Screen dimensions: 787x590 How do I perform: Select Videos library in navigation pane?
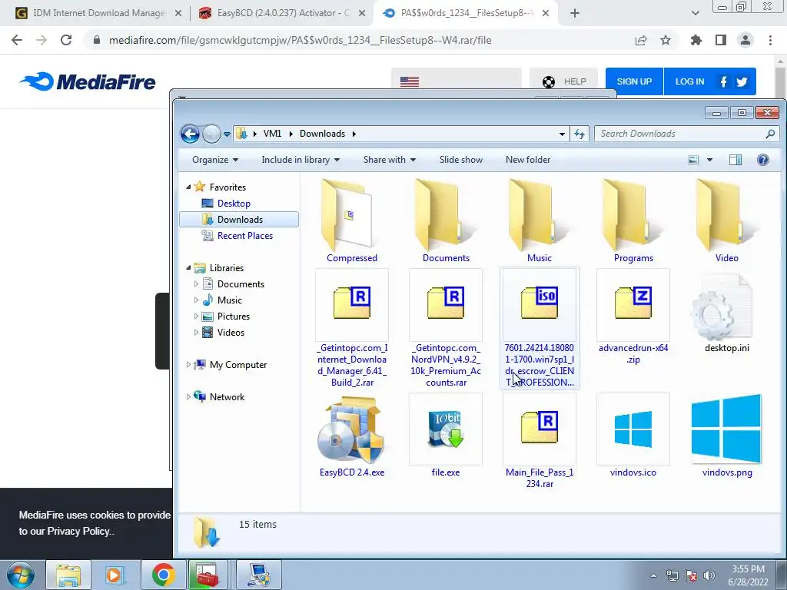coord(231,333)
